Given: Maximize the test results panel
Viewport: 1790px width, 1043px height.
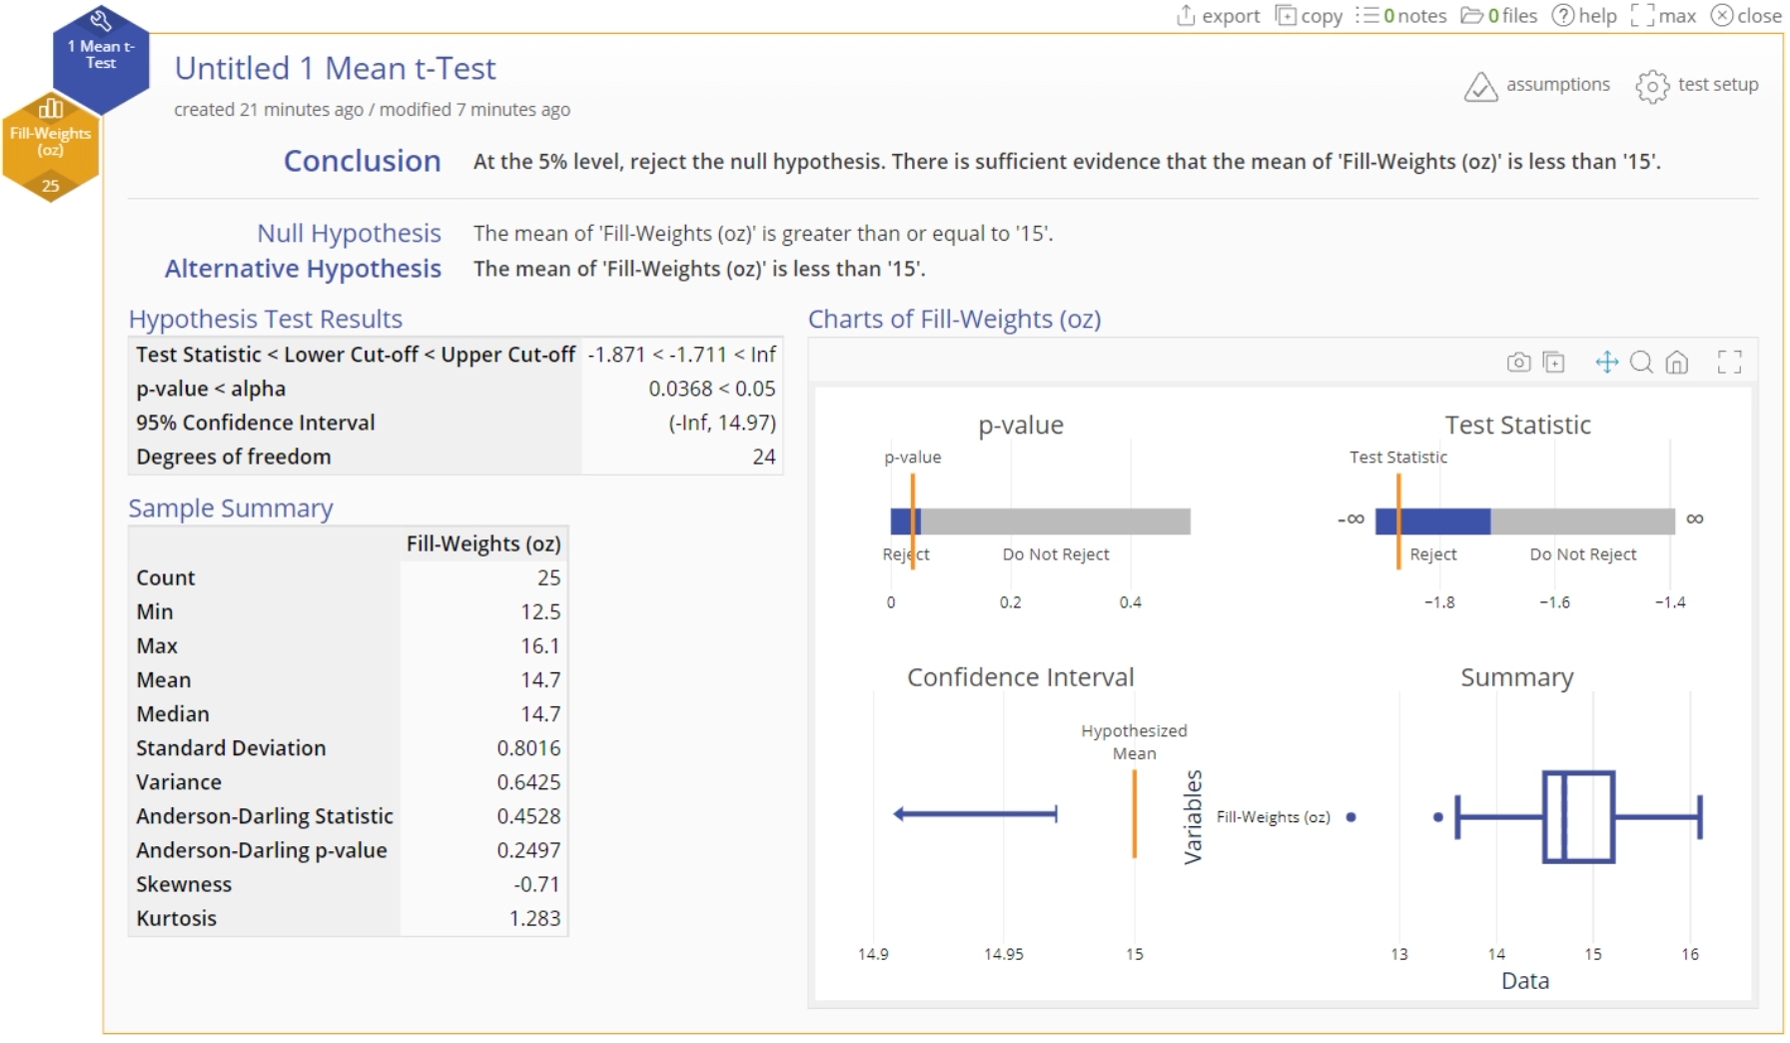Looking at the screenshot, I should pos(1663,16).
